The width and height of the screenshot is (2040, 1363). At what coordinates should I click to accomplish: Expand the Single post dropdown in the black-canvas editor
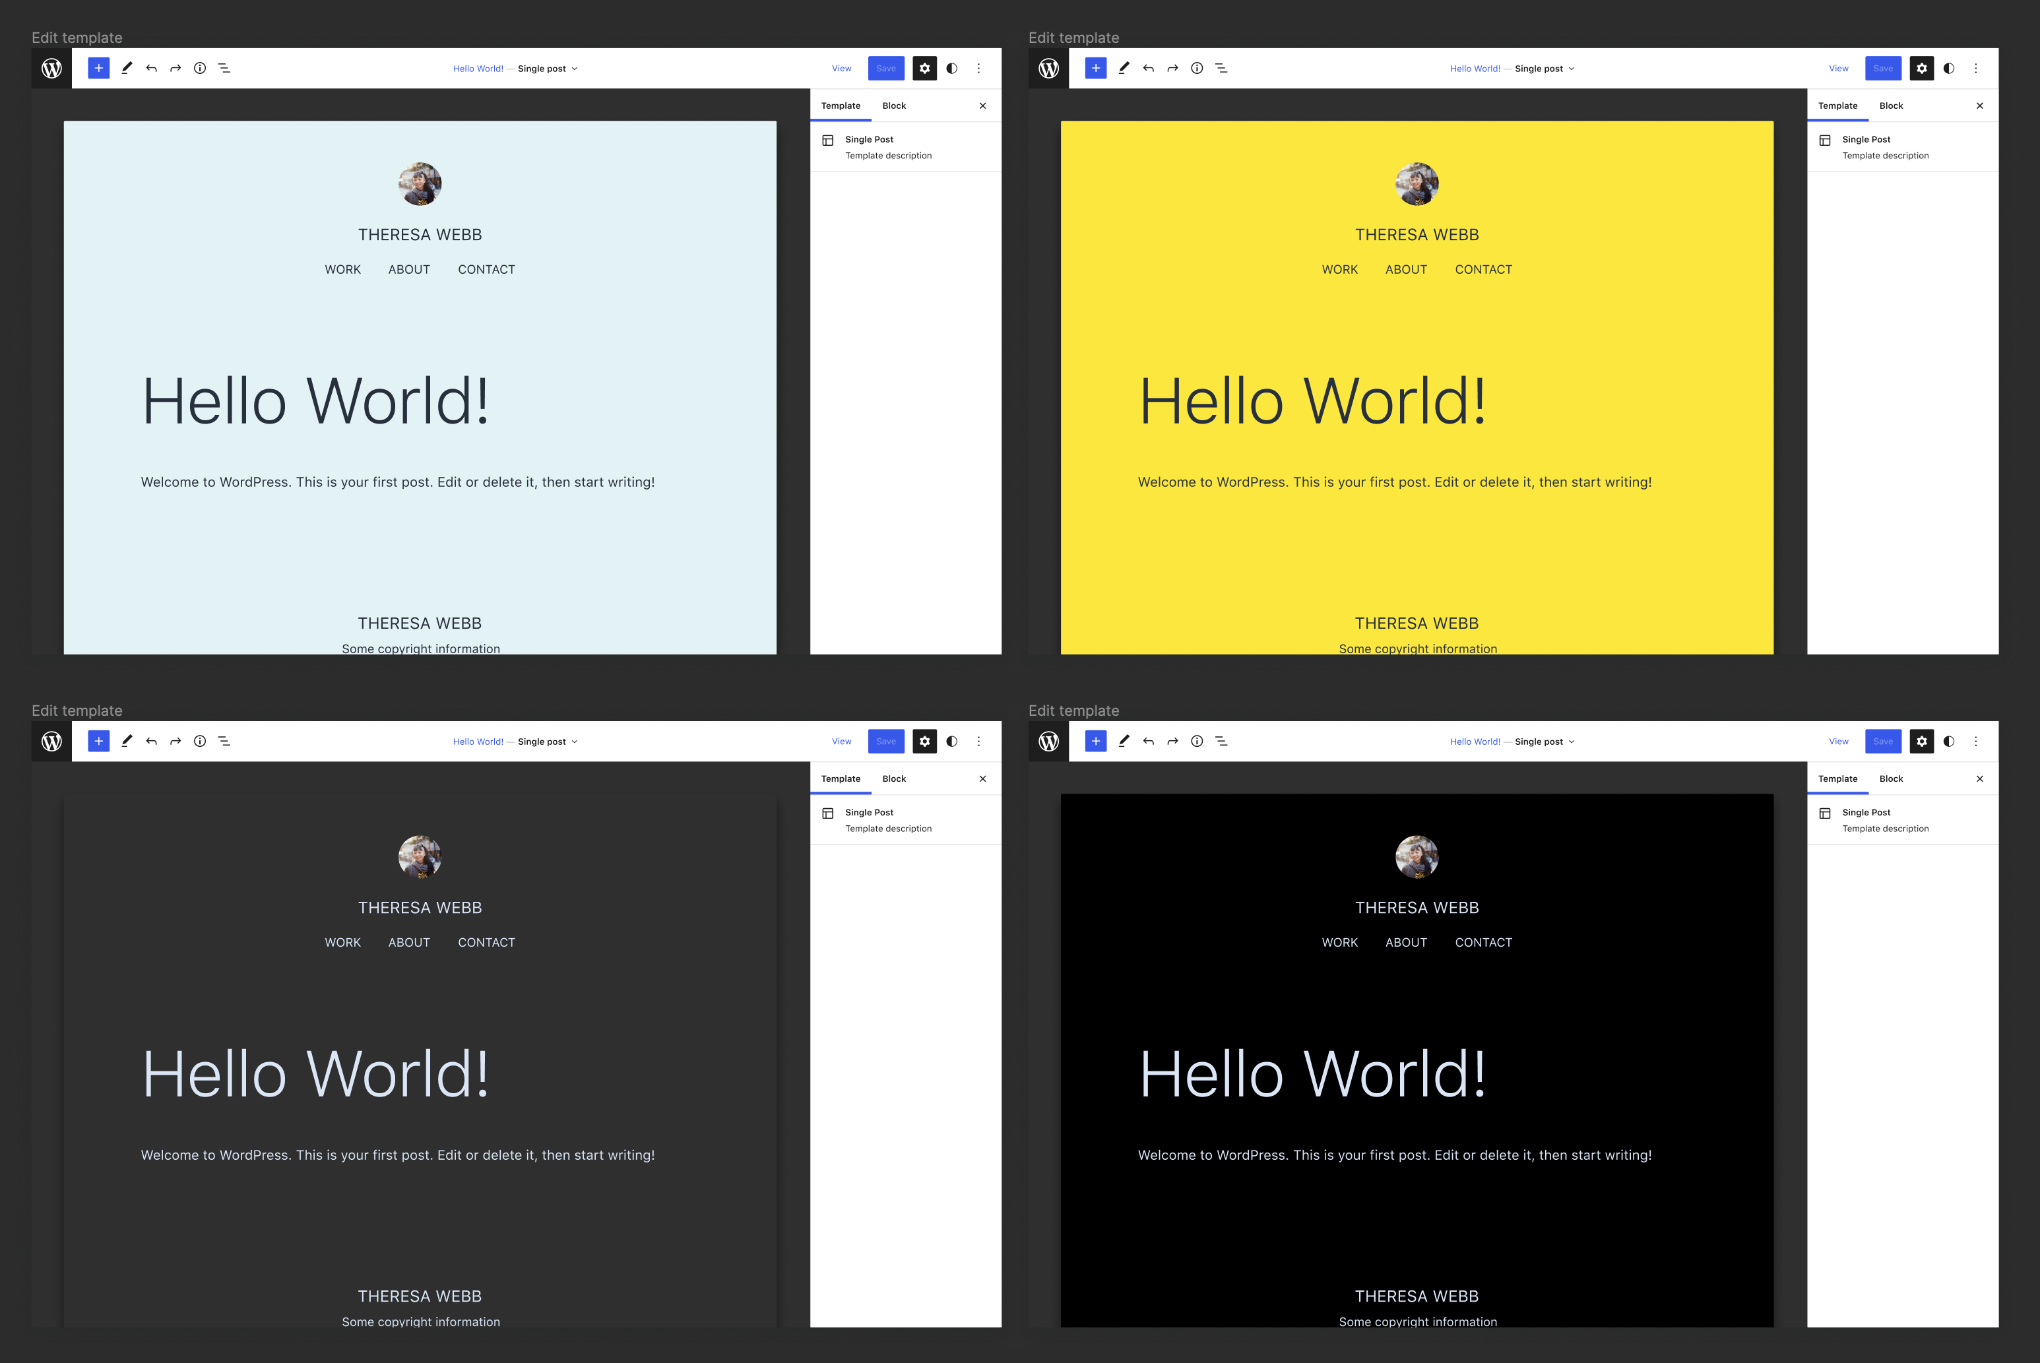(x=1545, y=742)
